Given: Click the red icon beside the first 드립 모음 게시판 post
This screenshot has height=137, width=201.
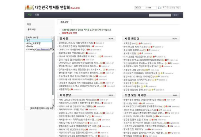Looking at the screenshot, I should [x=165, y=100].
